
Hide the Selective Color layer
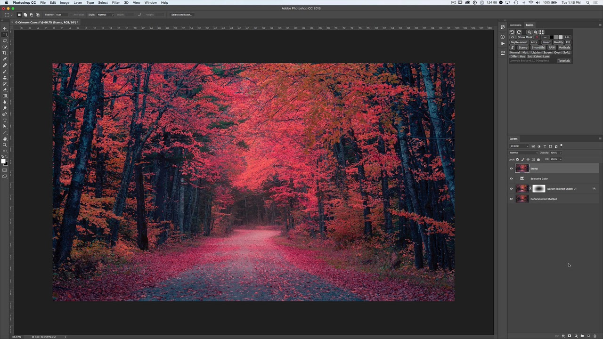coord(511,178)
